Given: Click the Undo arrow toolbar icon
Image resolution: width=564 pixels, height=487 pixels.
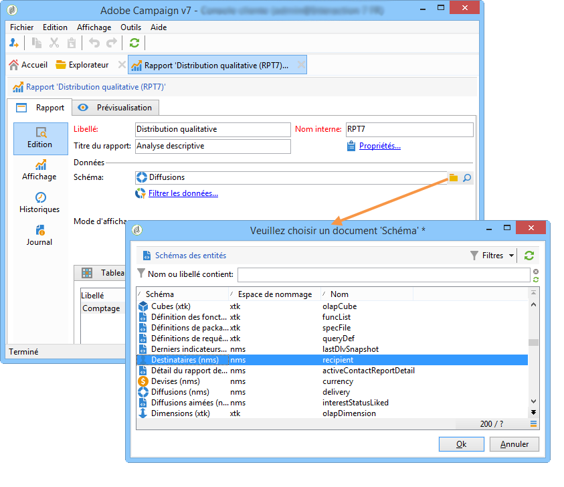Looking at the screenshot, I should tap(94, 43).
